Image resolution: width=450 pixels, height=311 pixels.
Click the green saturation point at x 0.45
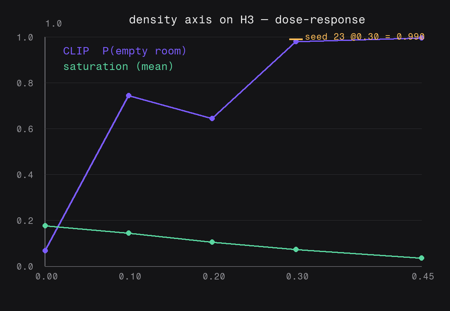coord(421,258)
